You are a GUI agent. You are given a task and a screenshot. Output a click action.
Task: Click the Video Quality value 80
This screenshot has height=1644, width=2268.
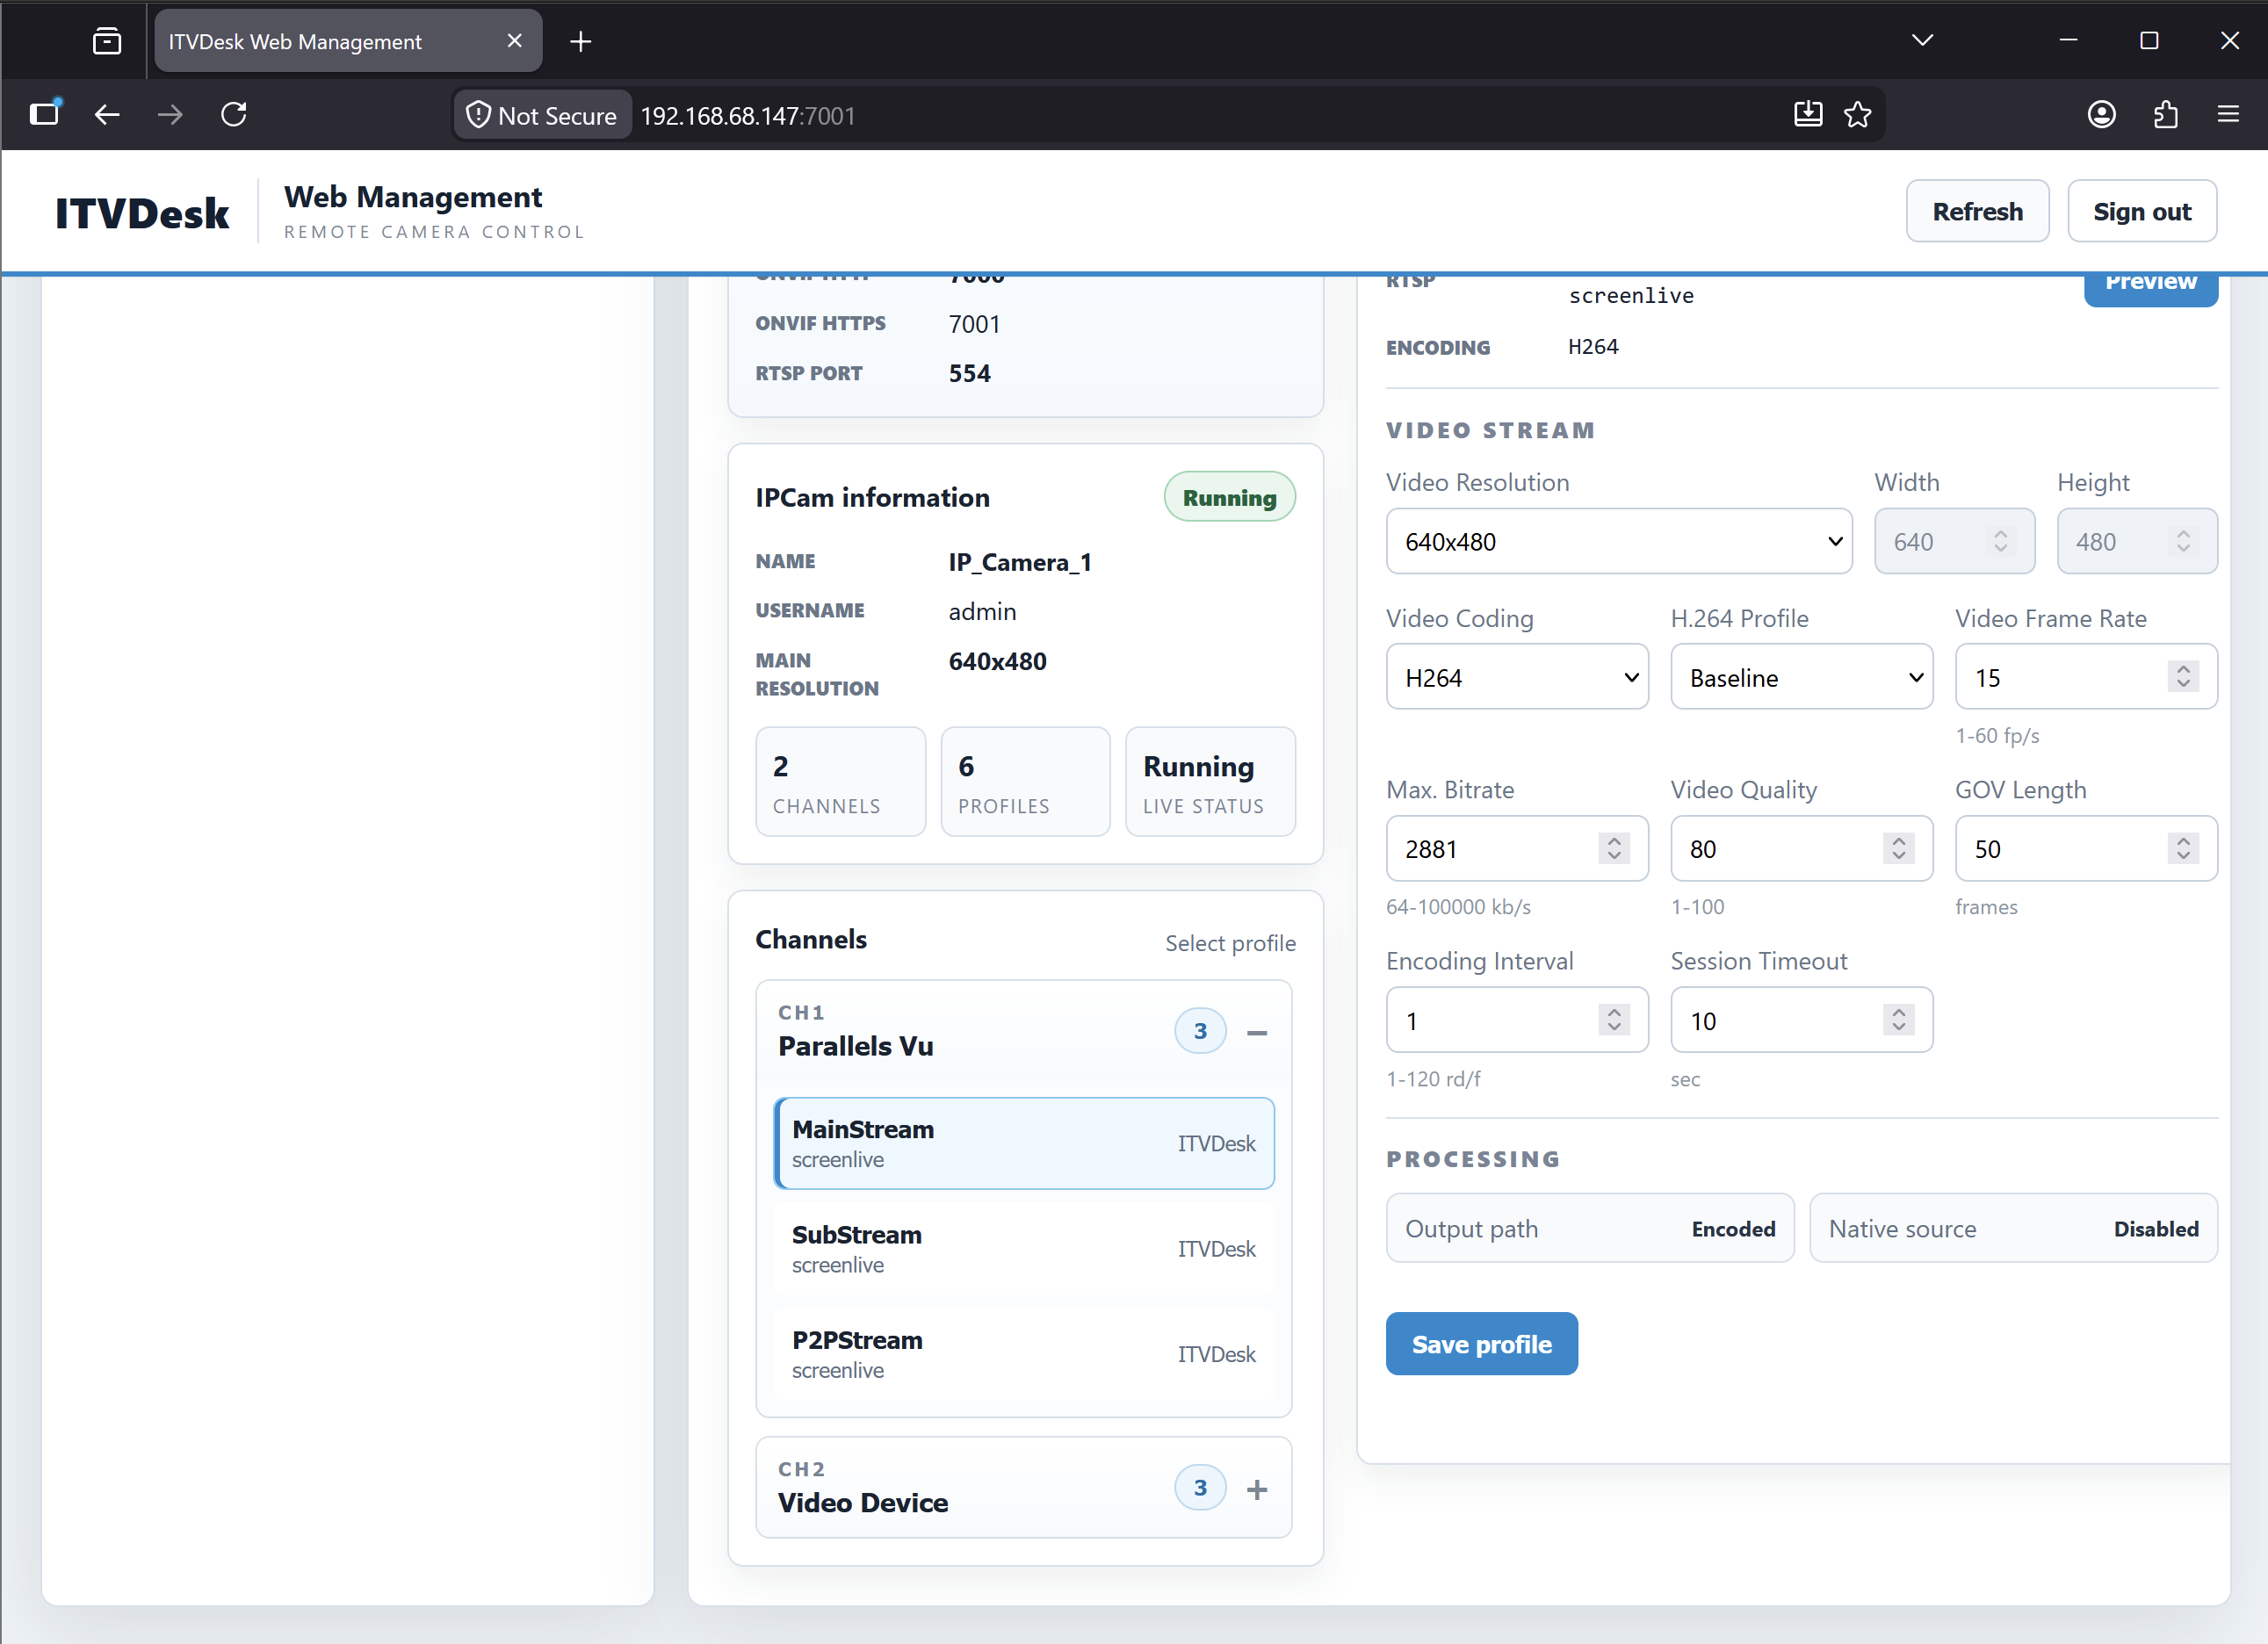tap(1703, 849)
